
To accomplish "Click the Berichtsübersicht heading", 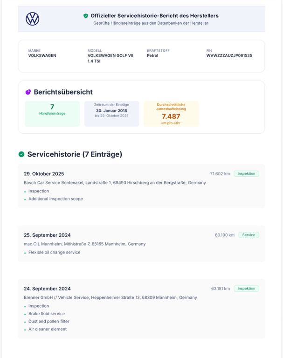I will 63,92.
